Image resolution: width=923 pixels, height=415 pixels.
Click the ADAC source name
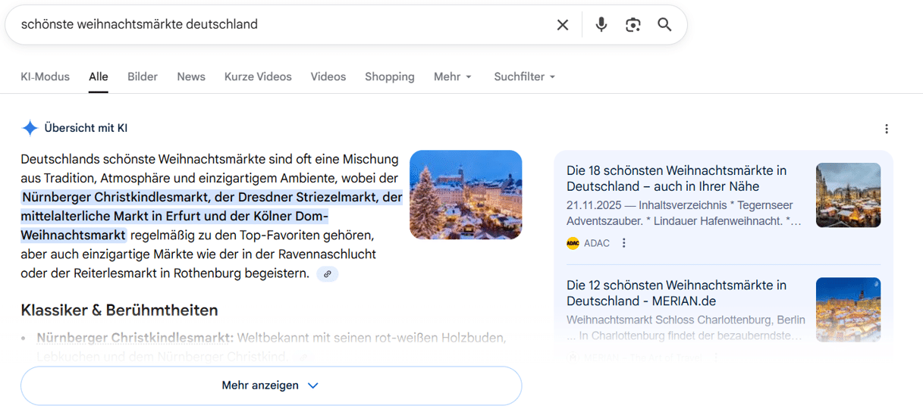597,243
